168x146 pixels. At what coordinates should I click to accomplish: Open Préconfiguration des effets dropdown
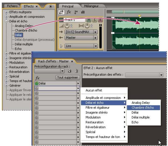pos(161,75)
